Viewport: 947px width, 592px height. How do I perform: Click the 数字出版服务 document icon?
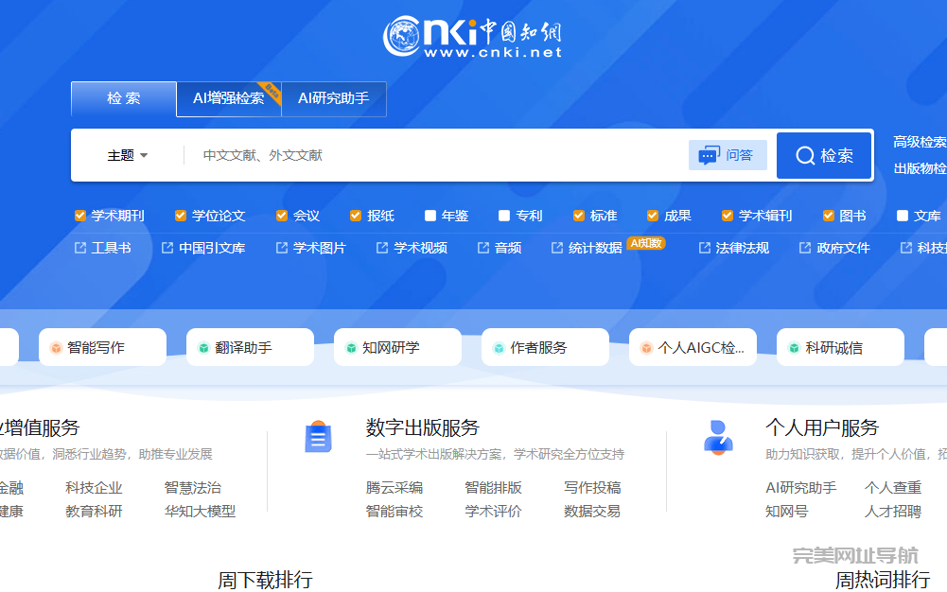tap(318, 436)
